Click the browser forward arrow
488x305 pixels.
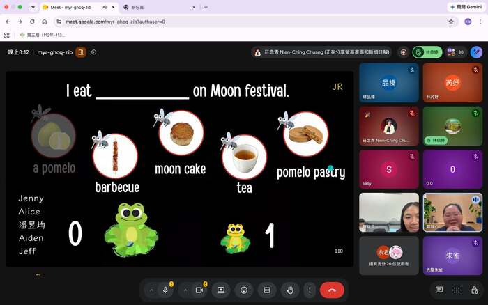point(20,22)
